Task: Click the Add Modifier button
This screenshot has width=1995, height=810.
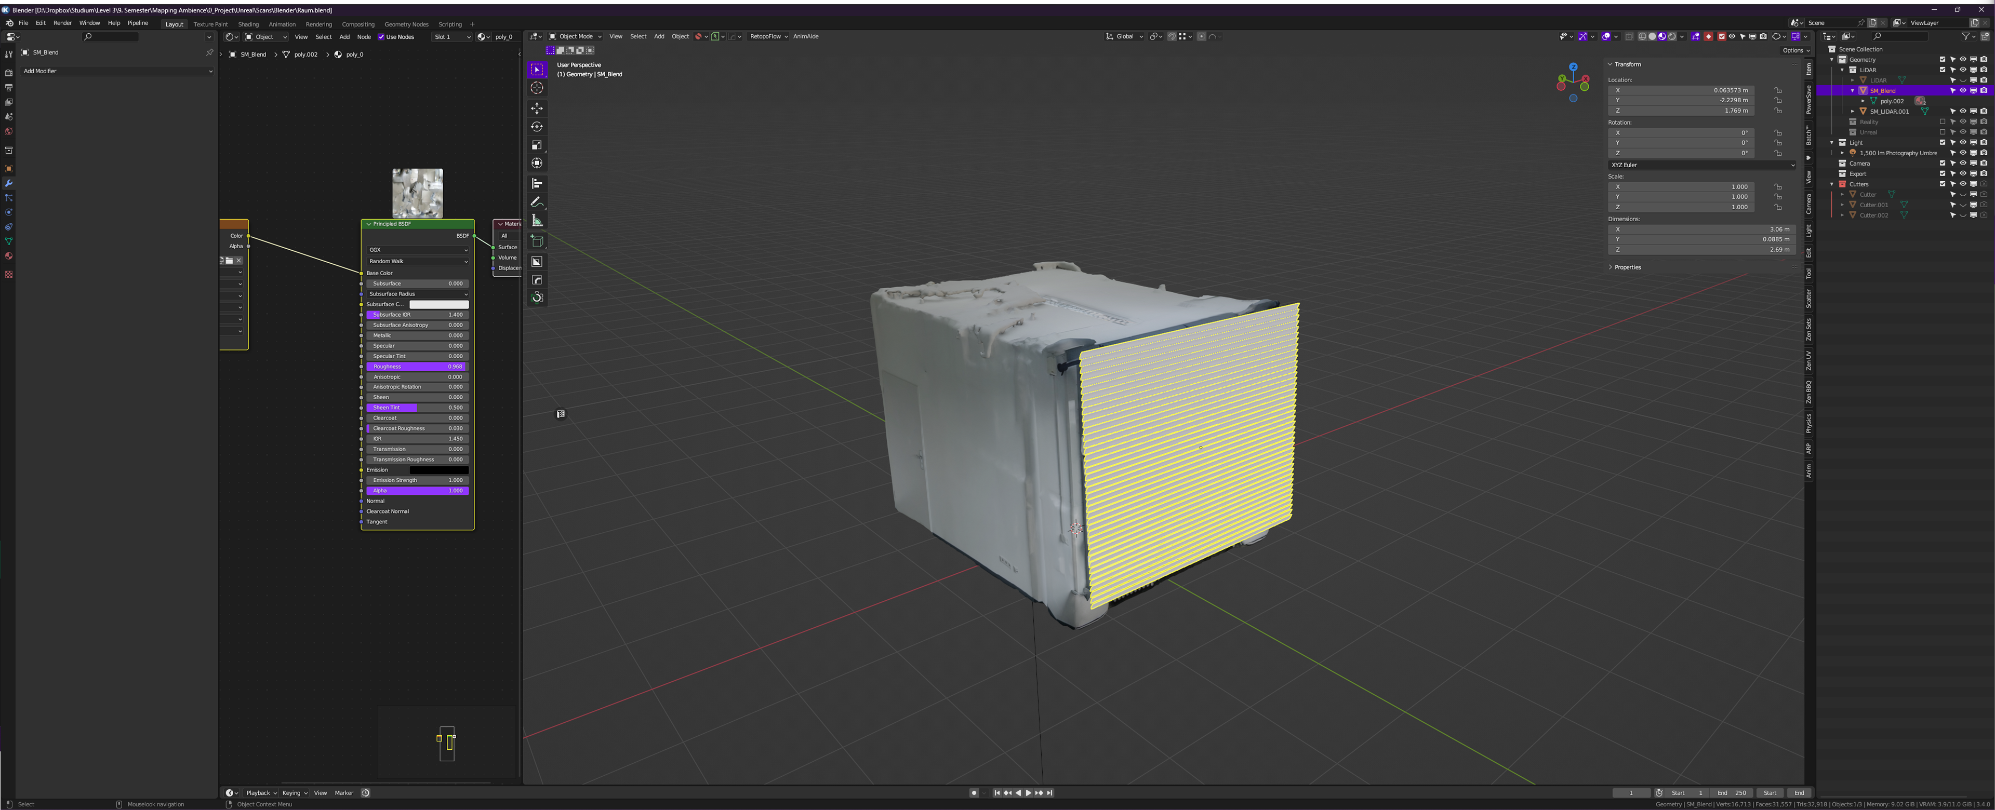Action: [x=116, y=71]
